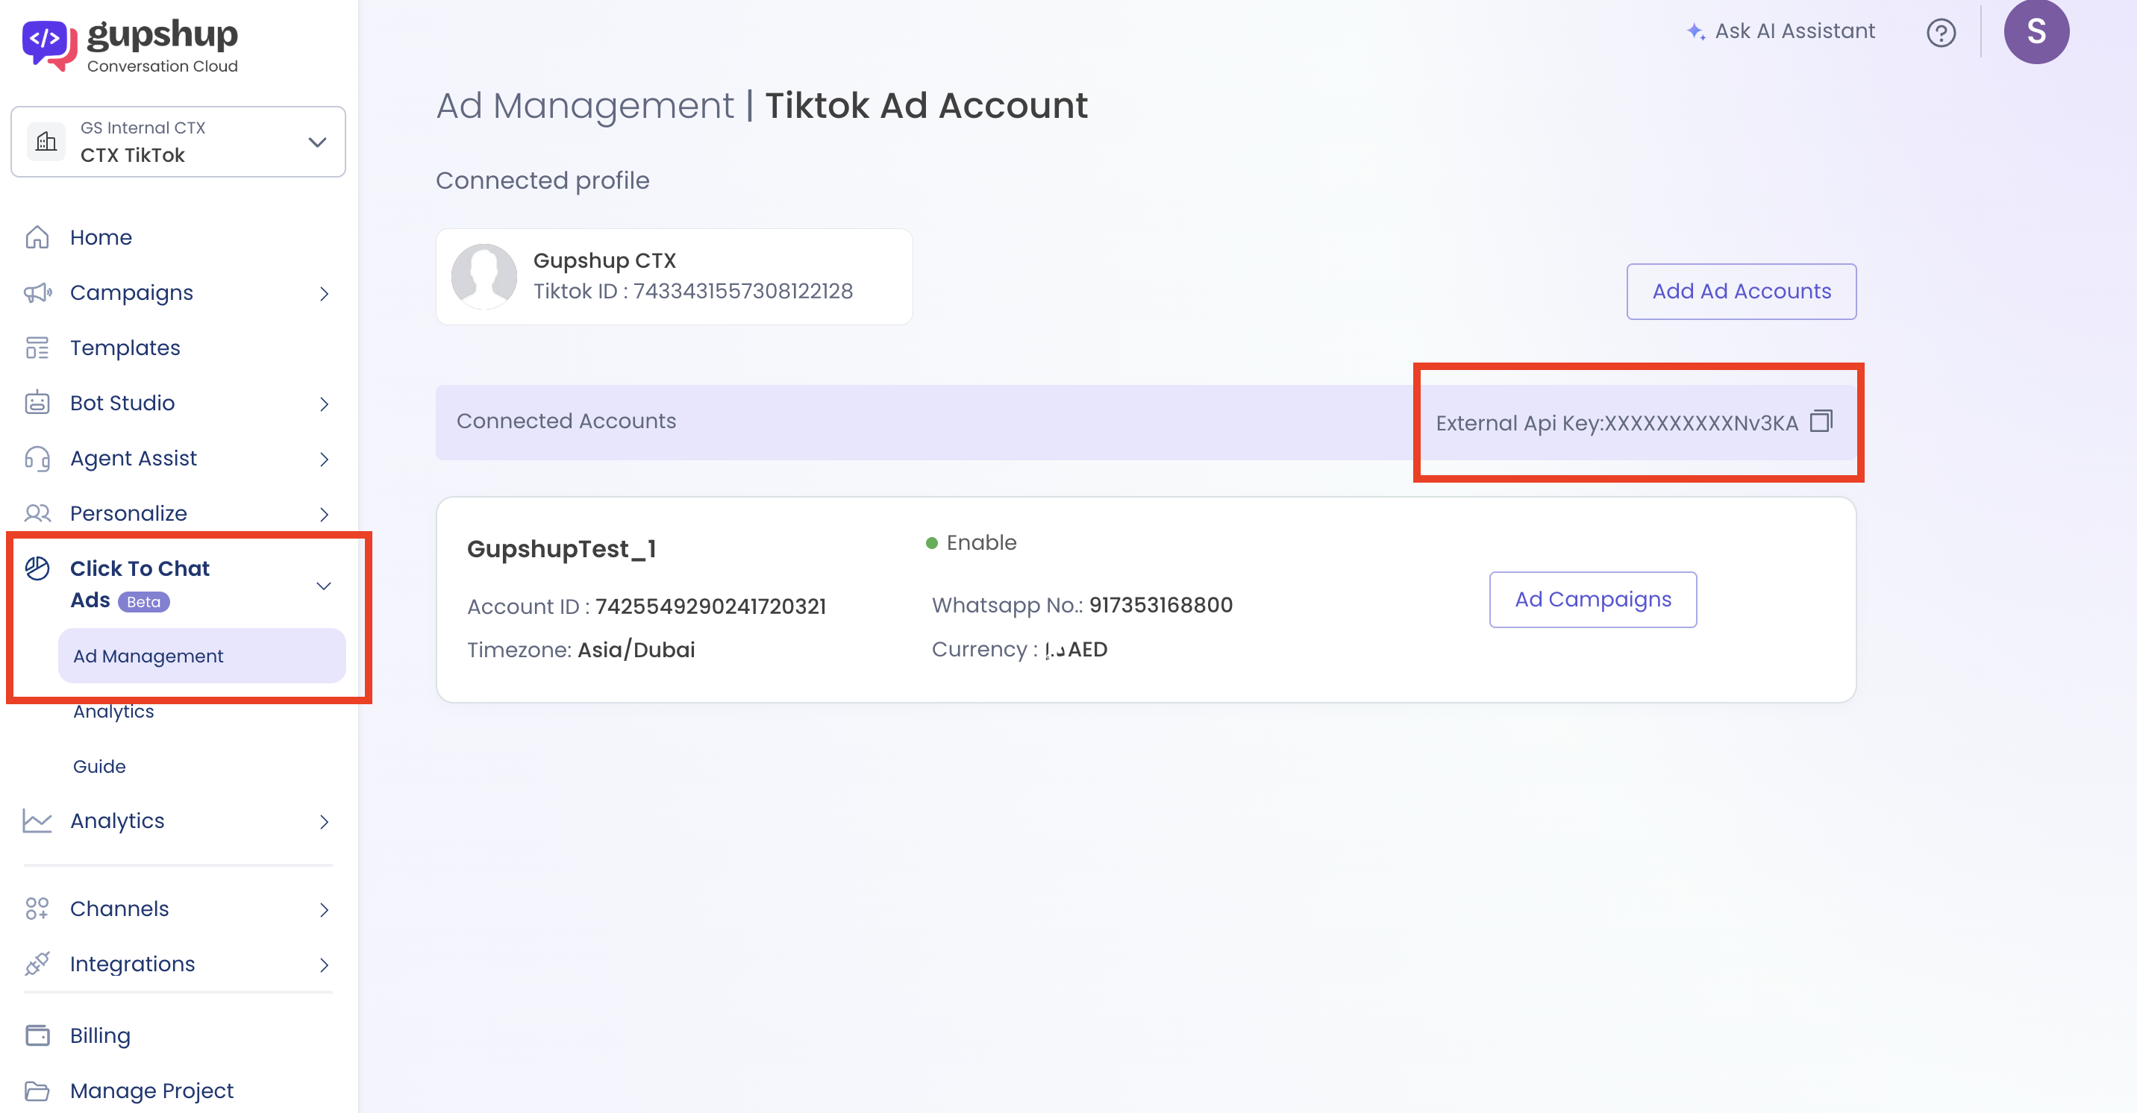Open Analytics under Click To Chat Ads
Viewport: 2137px width, 1113px height.
(113, 712)
